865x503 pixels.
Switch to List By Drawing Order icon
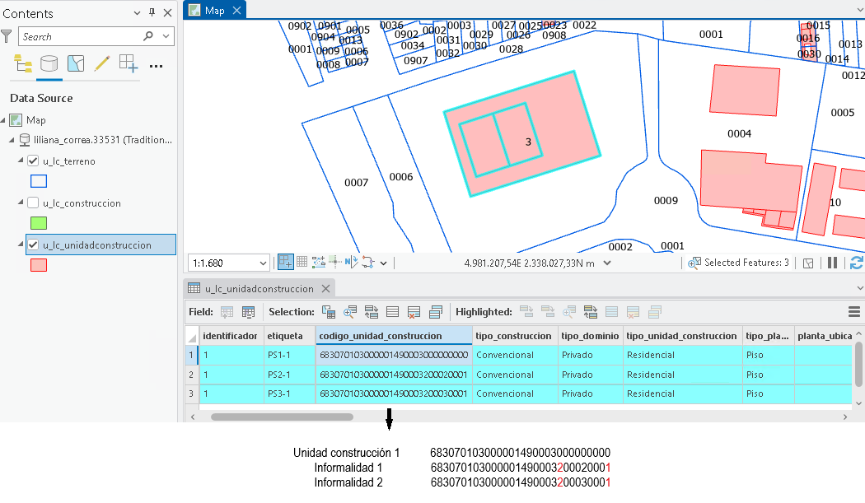(x=22, y=64)
